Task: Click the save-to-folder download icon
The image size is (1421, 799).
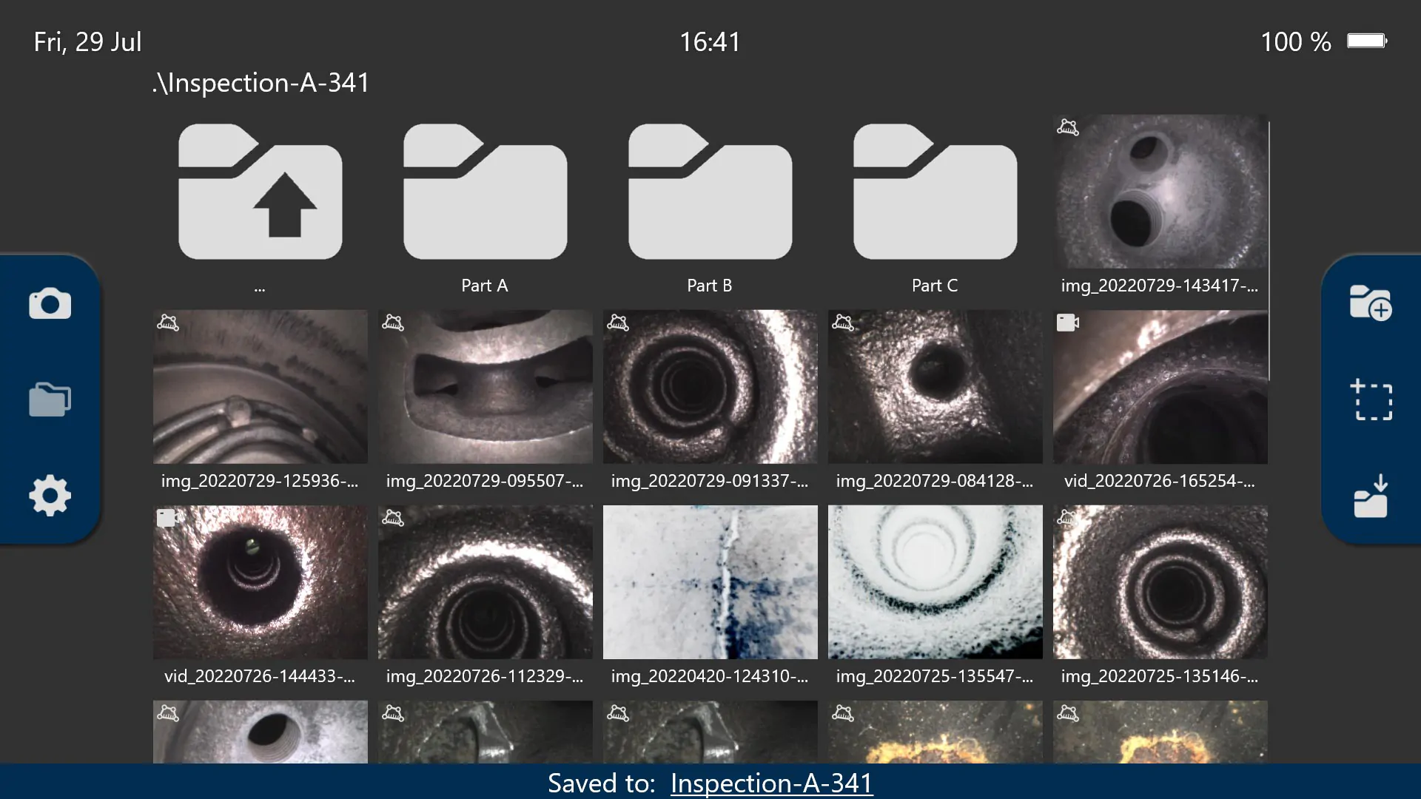Action: tap(1371, 496)
